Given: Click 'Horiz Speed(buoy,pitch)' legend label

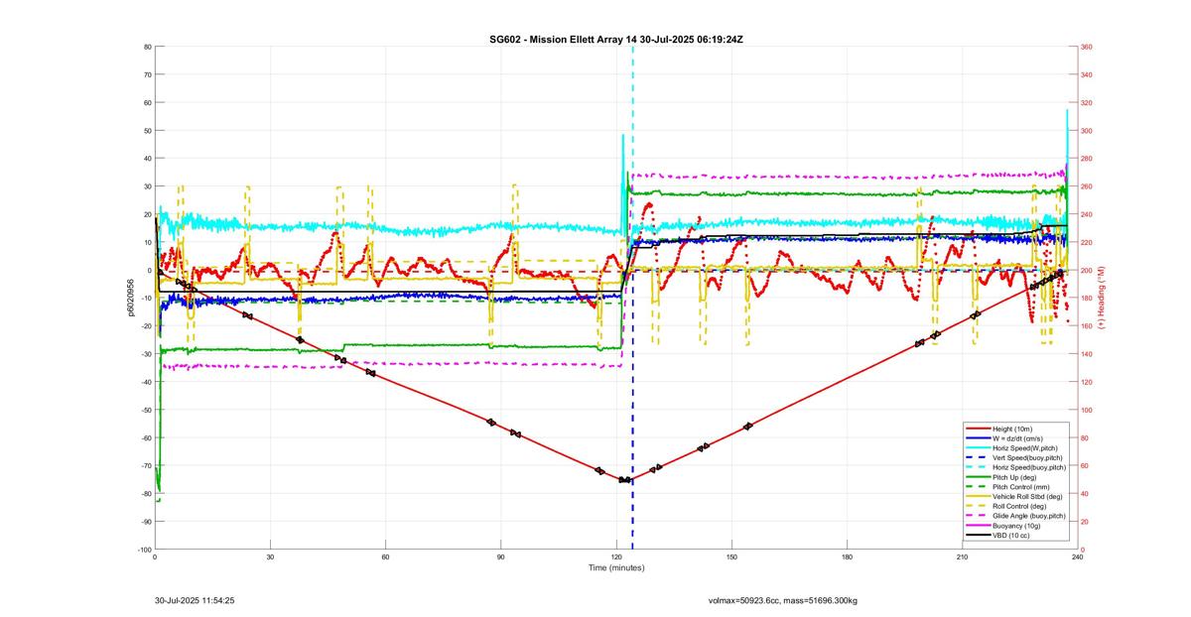Looking at the screenshot, I should [1029, 467].
